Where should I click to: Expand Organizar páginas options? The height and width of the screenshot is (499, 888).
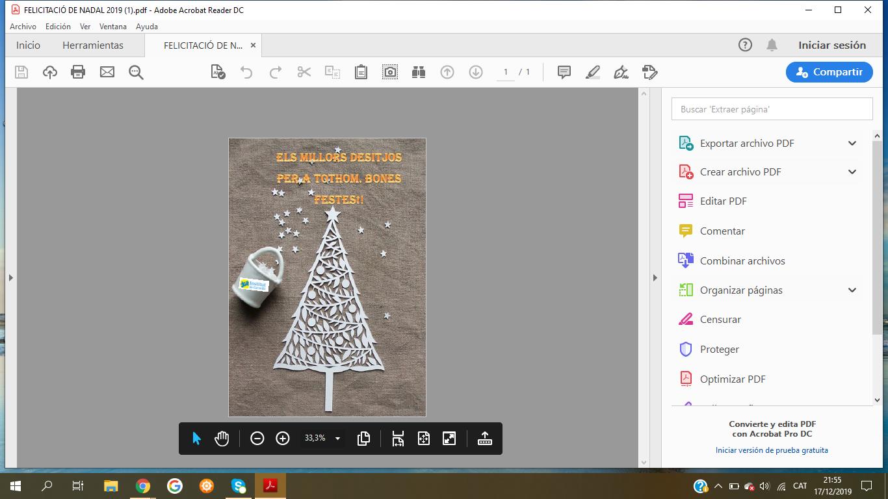(x=852, y=290)
